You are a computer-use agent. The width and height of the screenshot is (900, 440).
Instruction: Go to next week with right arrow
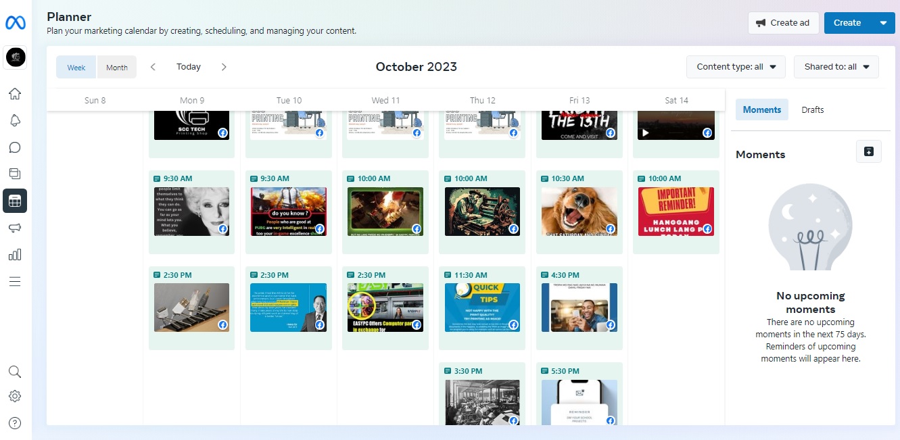[224, 67]
